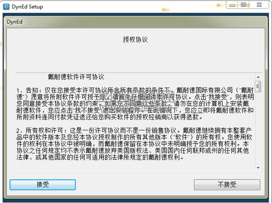Click the DynEd panel header label

15,22
